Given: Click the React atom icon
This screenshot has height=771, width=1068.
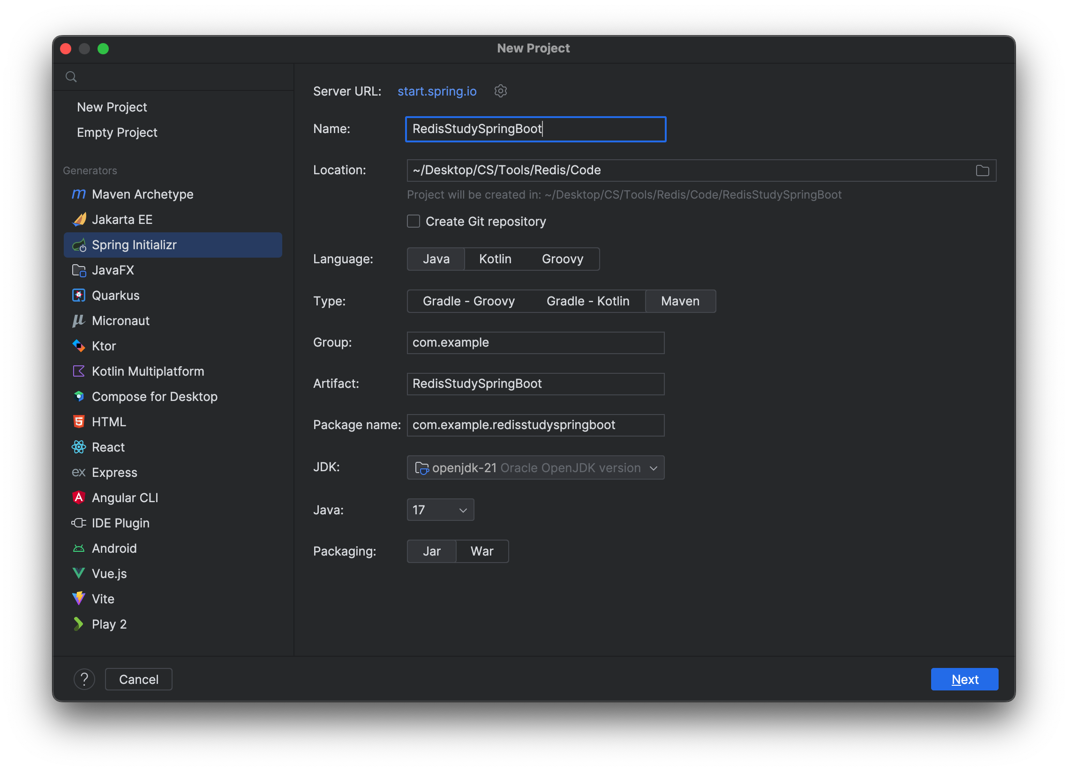Looking at the screenshot, I should [x=79, y=447].
